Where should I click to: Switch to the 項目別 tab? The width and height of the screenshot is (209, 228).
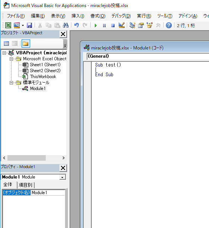pos(26,185)
